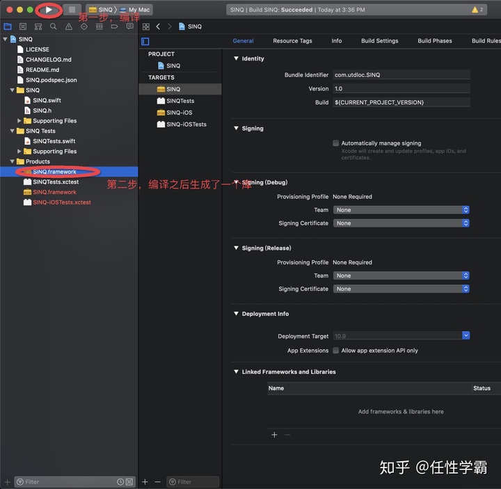Collapse the Signing (Release) section
501x489 pixels.
(x=236, y=248)
